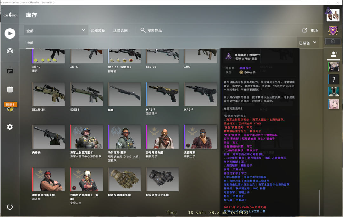Screen dimensions: 343x217
Task: Open the settings gear icon
Action: click(x=10, y=127)
